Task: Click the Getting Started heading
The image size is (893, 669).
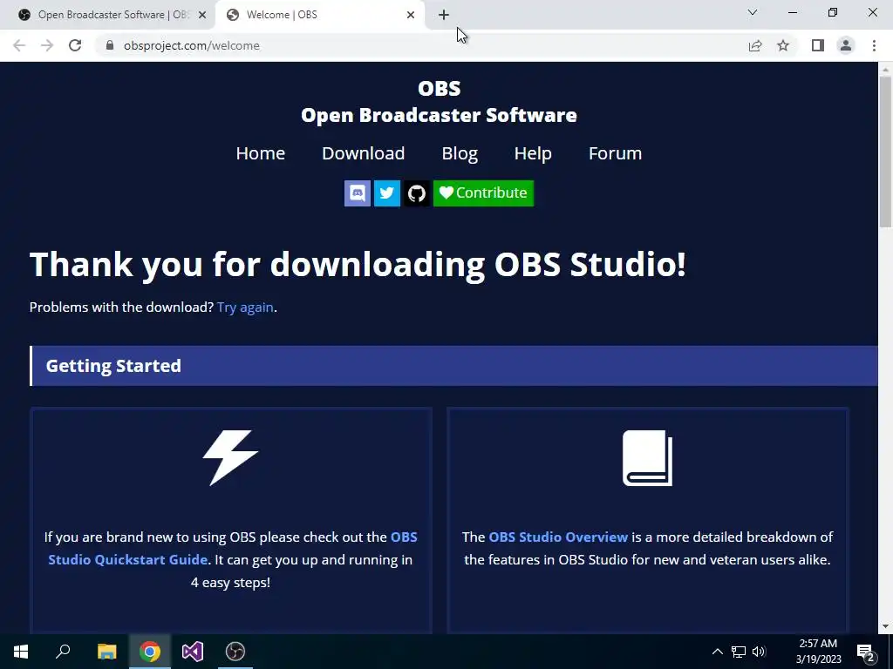Action: point(113,366)
